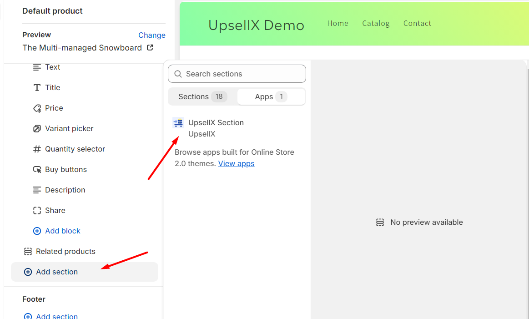The width and height of the screenshot is (529, 319).
Task: Click the Variant picker icon
Action: [x=37, y=129]
